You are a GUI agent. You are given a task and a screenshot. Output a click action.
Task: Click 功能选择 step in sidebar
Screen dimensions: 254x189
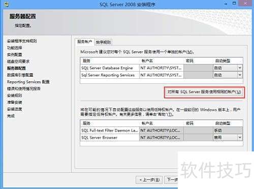click(x=15, y=48)
